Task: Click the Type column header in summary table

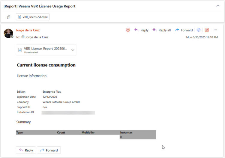Action: pyautogui.click(x=19, y=132)
